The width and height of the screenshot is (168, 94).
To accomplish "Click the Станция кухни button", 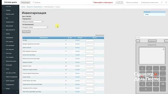I will pos(25,2).
